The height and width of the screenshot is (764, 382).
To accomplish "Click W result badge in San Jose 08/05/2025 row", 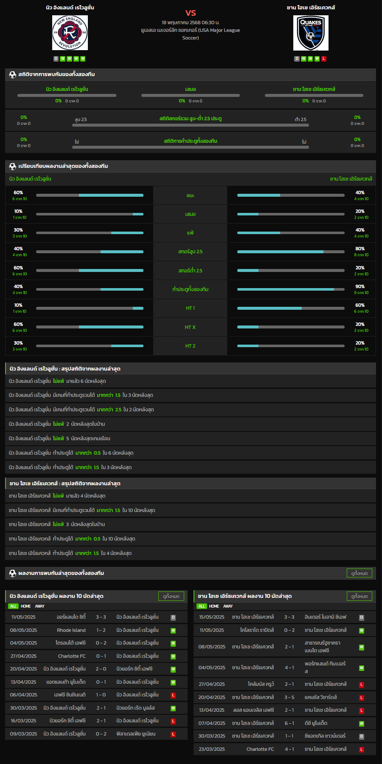I will [362, 647].
